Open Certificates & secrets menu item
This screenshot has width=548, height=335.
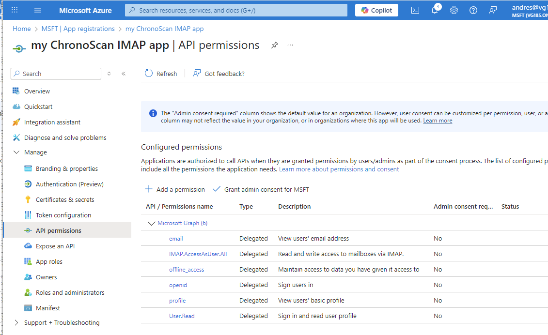[65, 200]
